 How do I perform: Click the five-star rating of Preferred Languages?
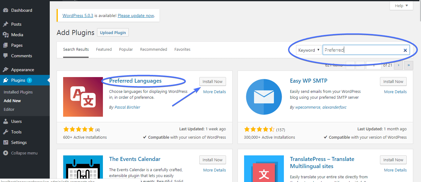(78, 129)
